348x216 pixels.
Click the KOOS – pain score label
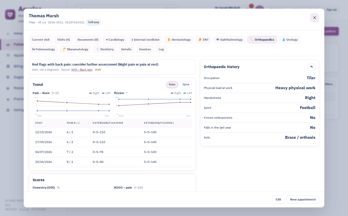click(123, 188)
